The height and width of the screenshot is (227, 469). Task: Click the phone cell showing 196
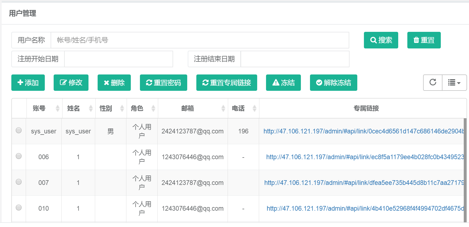tap(243, 131)
